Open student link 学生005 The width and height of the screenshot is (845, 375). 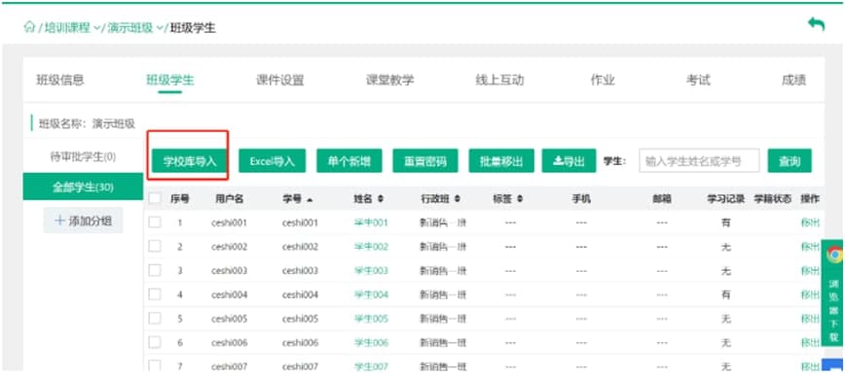click(x=371, y=319)
